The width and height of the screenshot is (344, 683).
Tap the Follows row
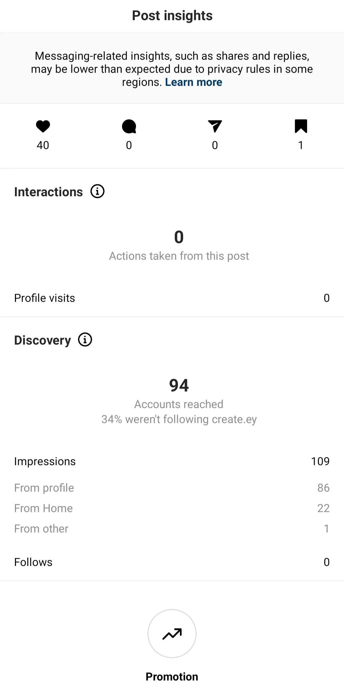[172, 562]
